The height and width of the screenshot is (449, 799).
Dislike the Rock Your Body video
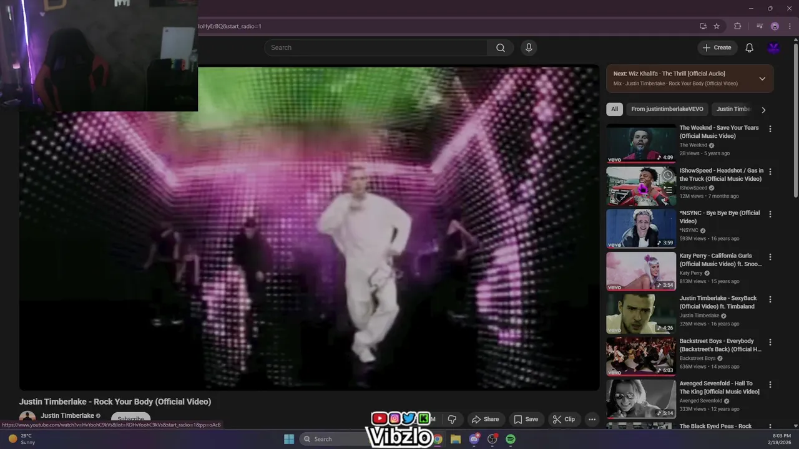point(453,419)
